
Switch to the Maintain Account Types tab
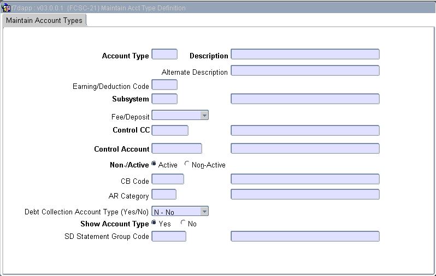[x=44, y=21]
